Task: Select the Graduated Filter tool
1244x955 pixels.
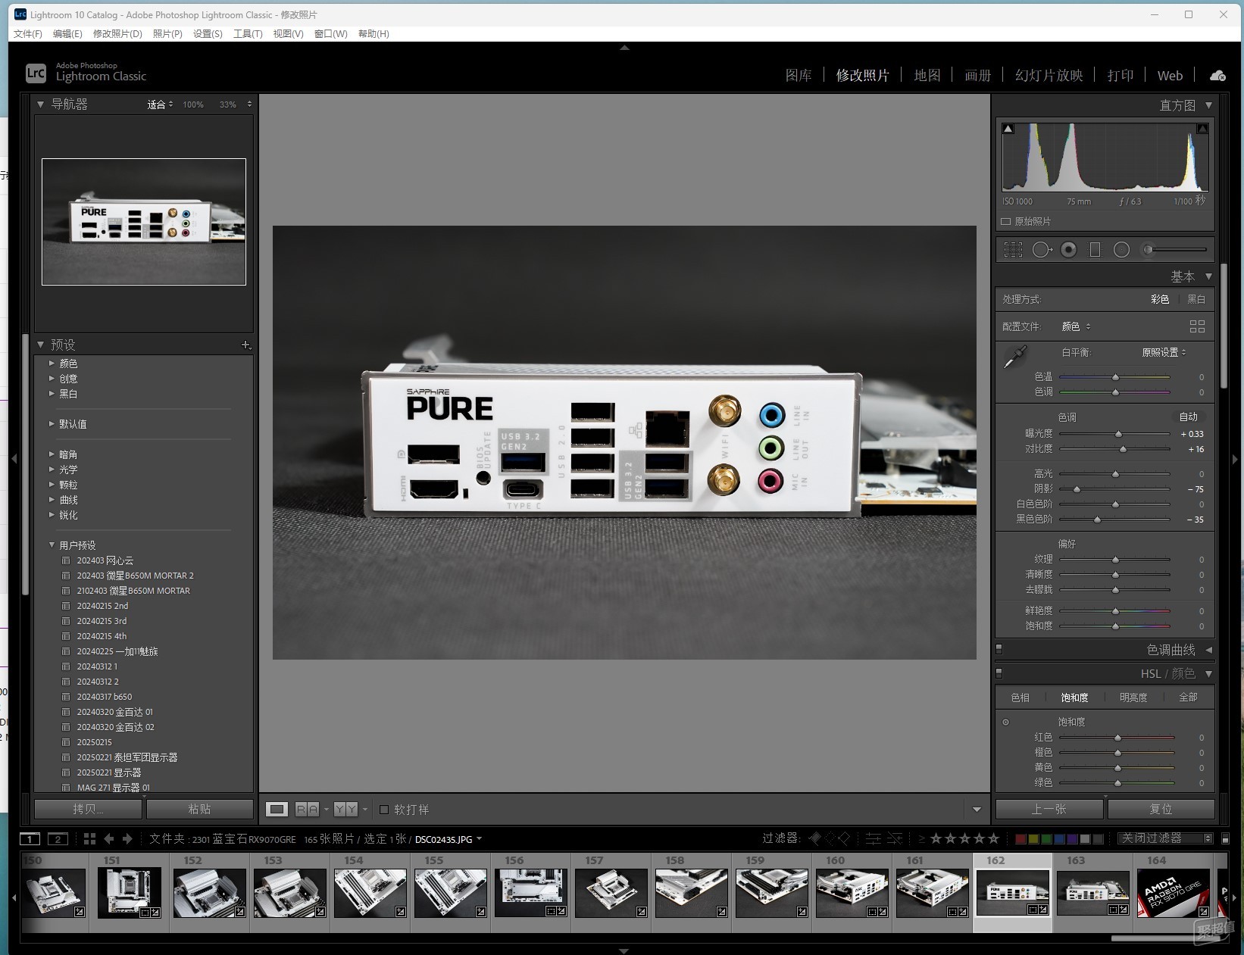Action: (1095, 250)
